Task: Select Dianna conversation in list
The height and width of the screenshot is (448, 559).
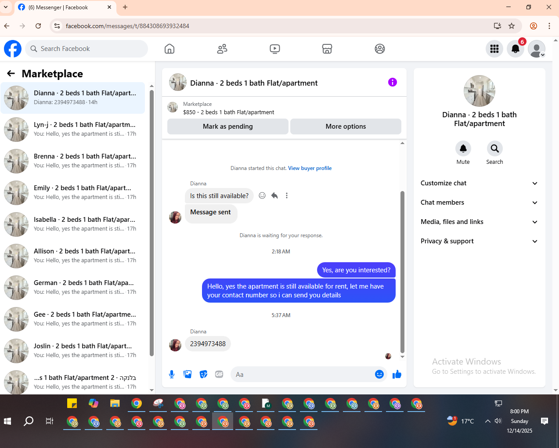Action: tap(73, 98)
